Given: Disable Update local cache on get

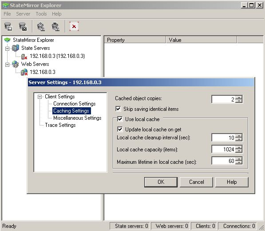Looking at the screenshot, I should (x=120, y=130).
